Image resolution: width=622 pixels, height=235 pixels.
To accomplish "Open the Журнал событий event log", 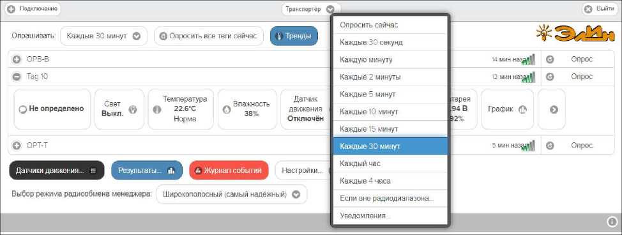I will [x=229, y=171].
